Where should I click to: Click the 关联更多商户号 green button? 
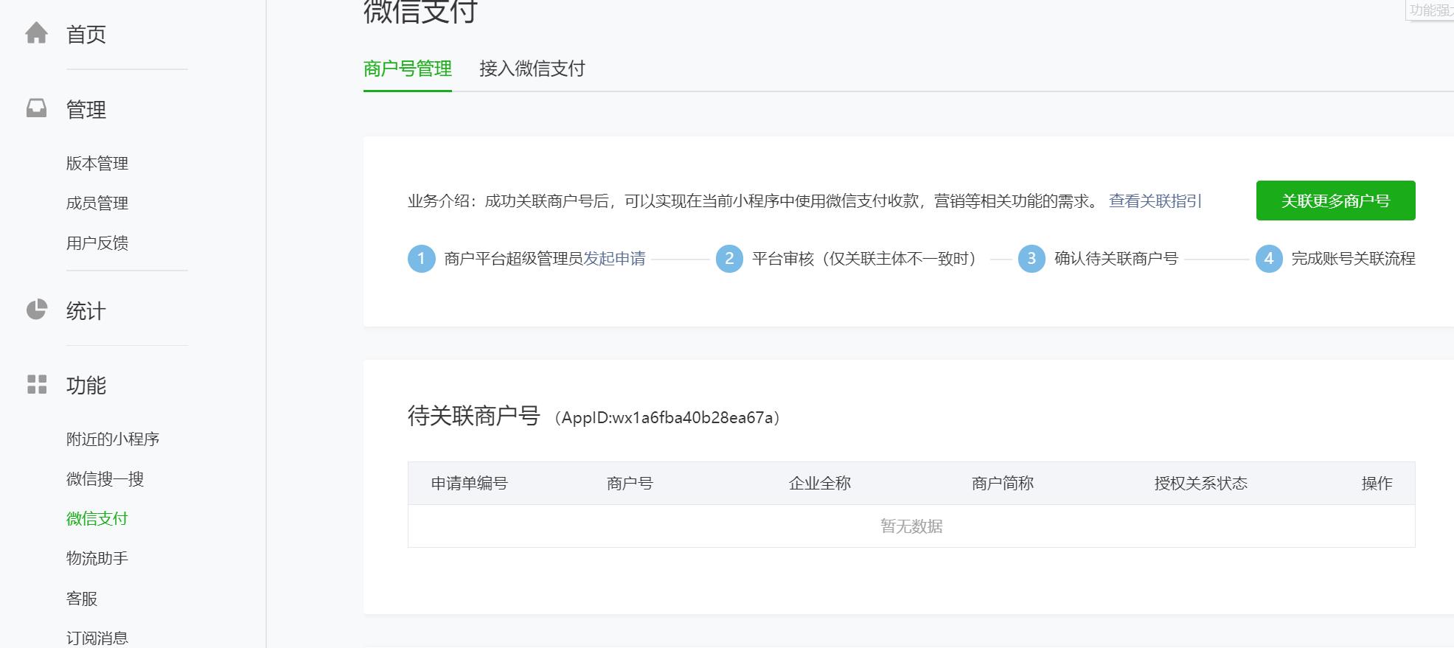pyautogui.click(x=1335, y=201)
